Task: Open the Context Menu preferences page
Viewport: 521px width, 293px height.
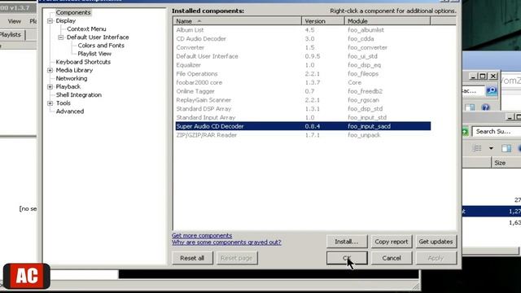Action: point(86,29)
